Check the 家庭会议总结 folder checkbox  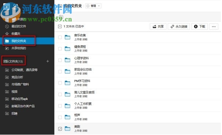[60, 71]
